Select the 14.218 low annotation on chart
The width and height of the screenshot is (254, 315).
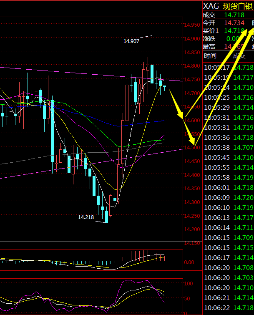(x=86, y=217)
